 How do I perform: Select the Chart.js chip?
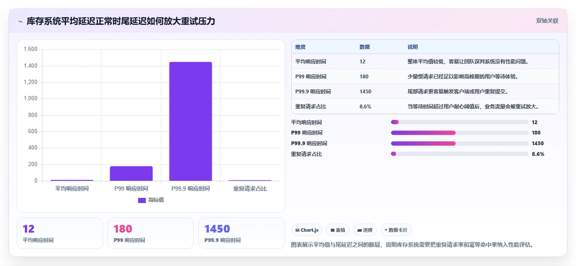(307, 230)
